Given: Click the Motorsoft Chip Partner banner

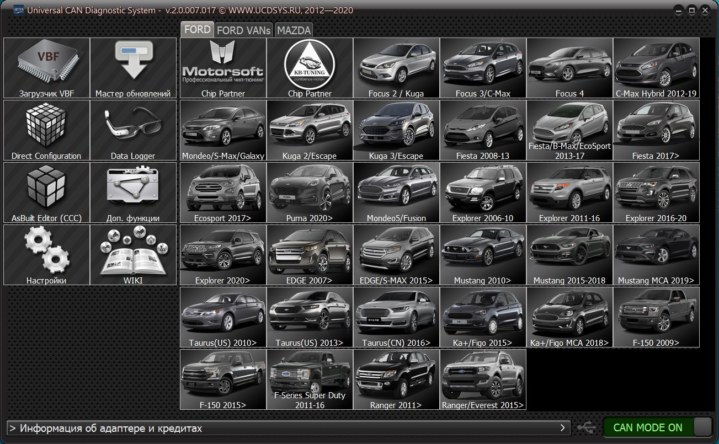Looking at the screenshot, I should 223,68.
